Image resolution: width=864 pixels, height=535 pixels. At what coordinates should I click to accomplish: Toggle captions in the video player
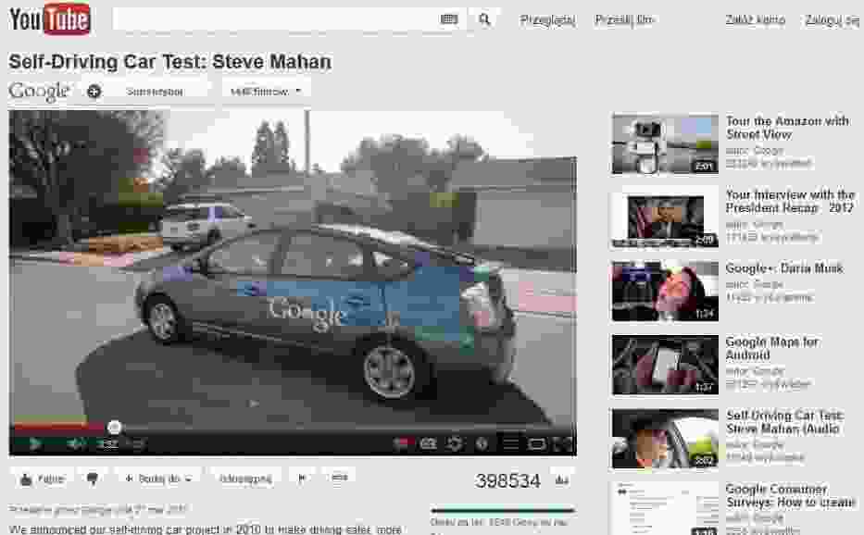coord(428,443)
